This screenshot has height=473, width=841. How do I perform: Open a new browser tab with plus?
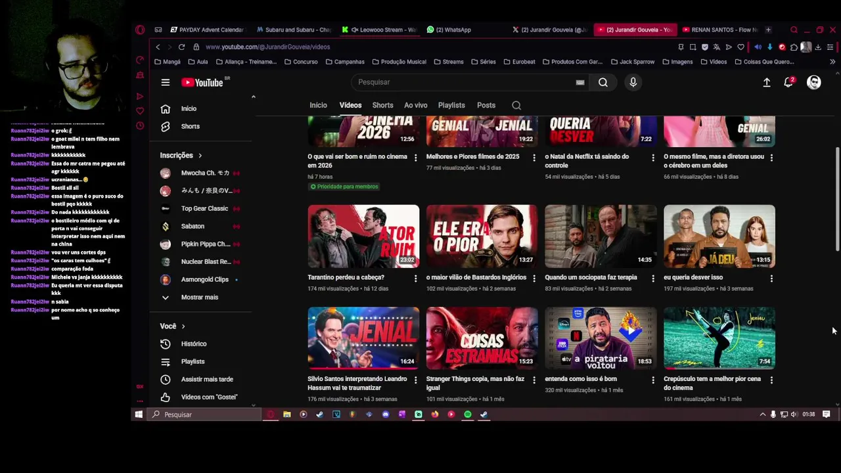[768, 30]
